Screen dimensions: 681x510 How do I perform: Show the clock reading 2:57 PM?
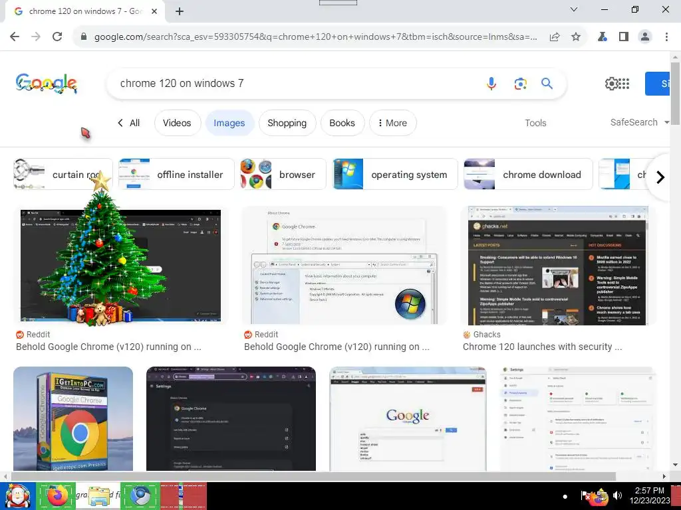click(x=649, y=491)
